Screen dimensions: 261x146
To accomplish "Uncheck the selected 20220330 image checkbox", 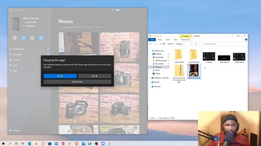I will 188,65.
